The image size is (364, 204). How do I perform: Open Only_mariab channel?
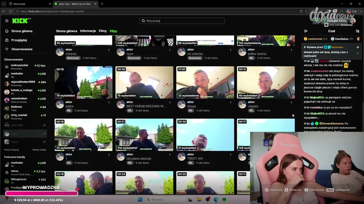[x=25, y=116]
